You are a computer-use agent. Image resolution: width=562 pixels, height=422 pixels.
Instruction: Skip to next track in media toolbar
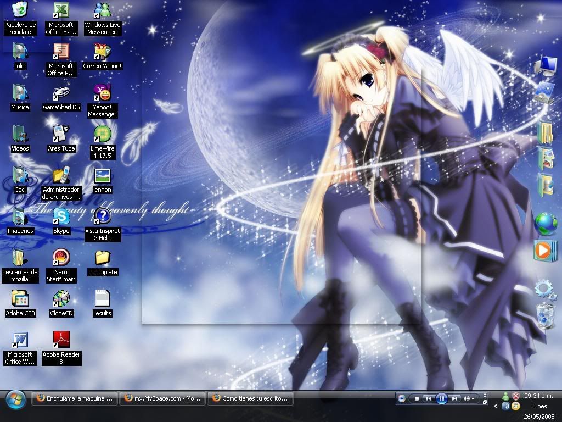(x=454, y=398)
